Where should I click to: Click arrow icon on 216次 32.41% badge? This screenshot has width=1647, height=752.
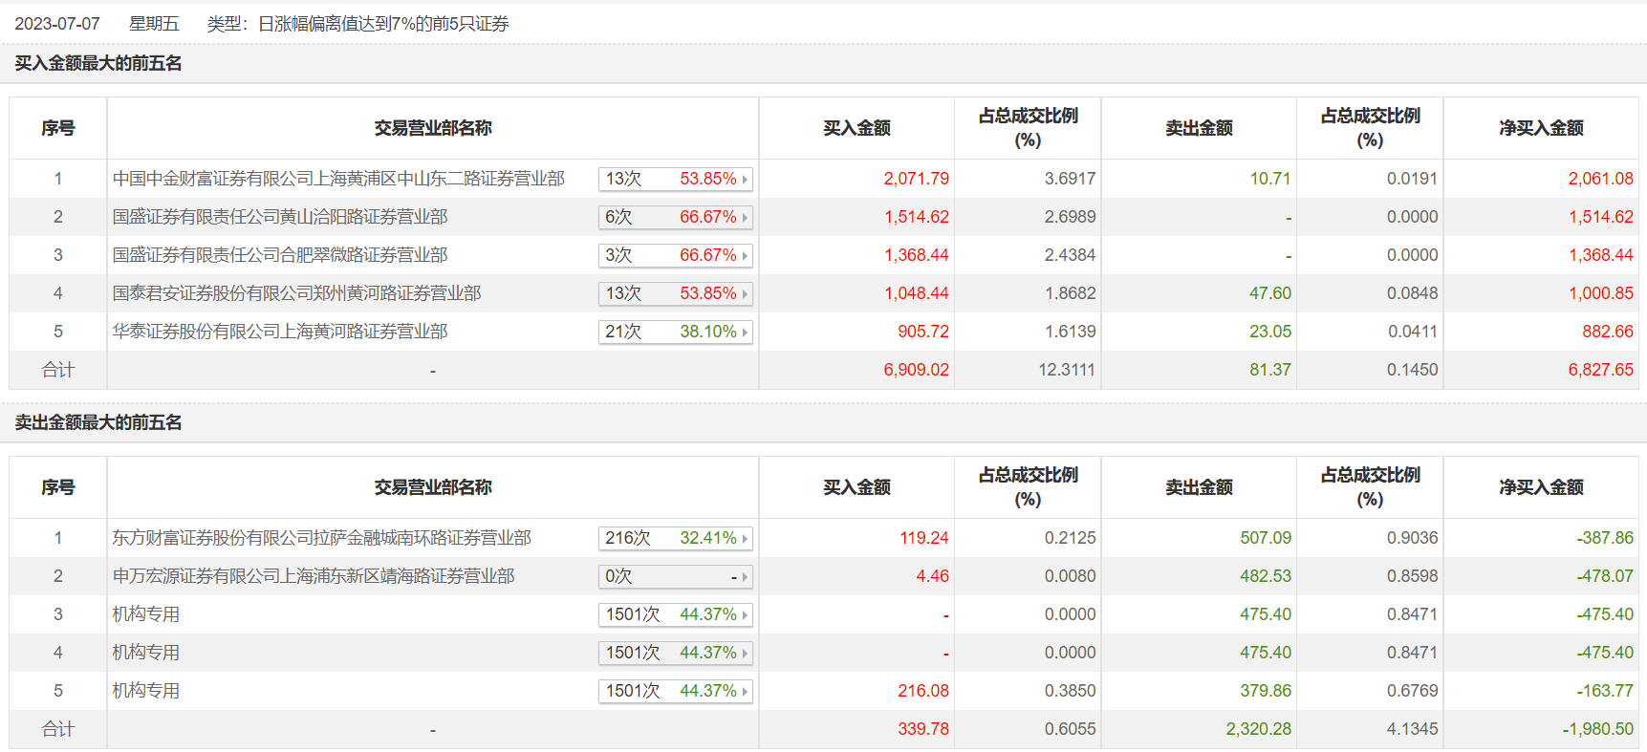pos(745,538)
